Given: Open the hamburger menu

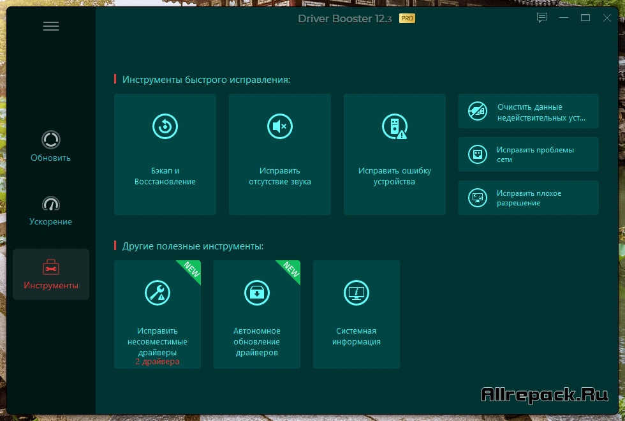Looking at the screenshot, I should pos(51,26).
